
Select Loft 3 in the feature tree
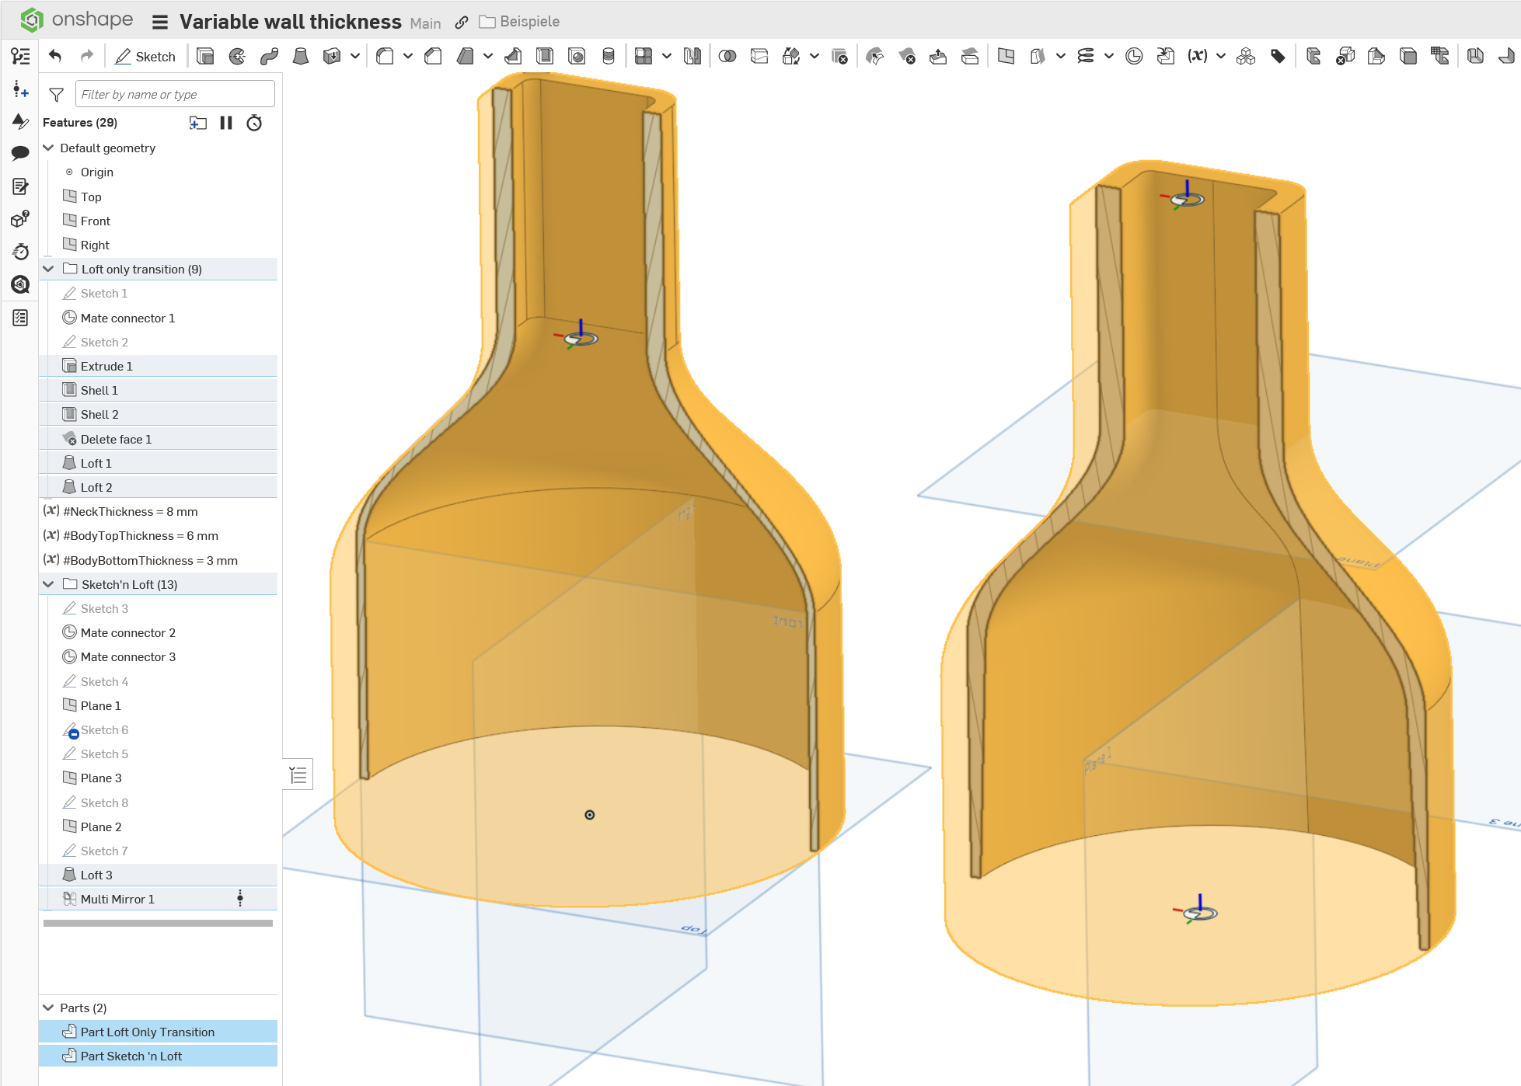96,875
